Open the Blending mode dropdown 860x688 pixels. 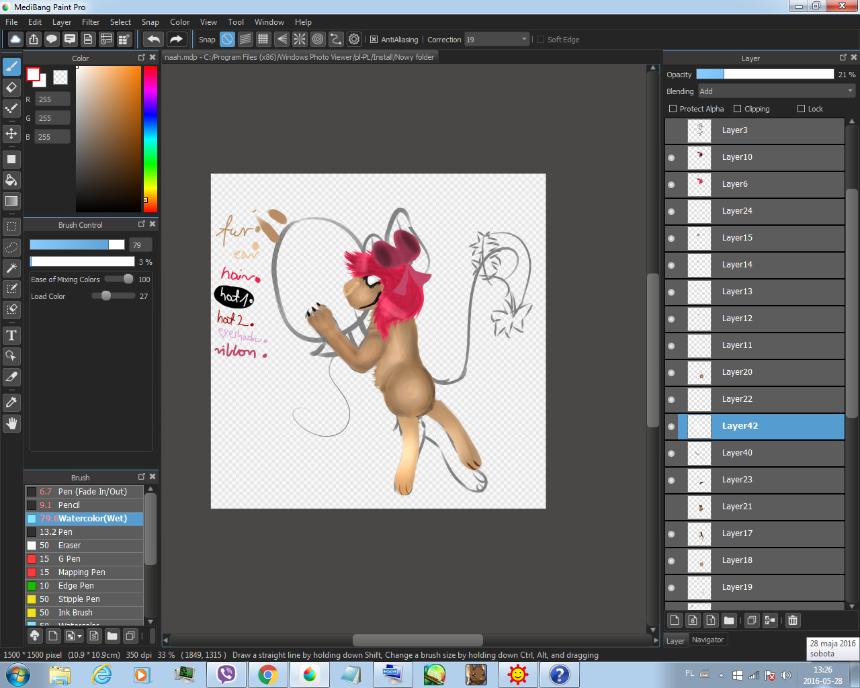pos(776,91)
